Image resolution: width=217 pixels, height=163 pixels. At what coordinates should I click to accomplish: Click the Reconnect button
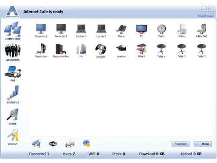click(x=181, y=144)
